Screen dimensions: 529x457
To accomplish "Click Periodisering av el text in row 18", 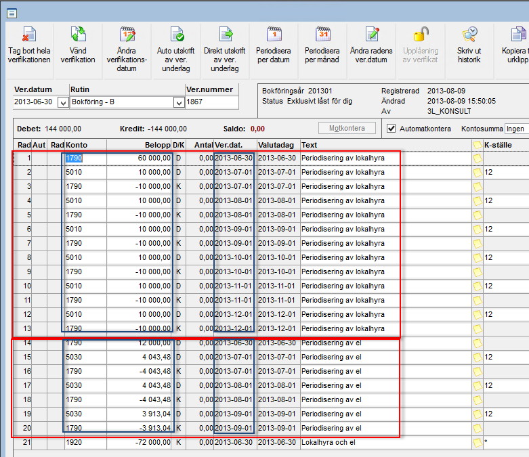I will coord(331,400).
